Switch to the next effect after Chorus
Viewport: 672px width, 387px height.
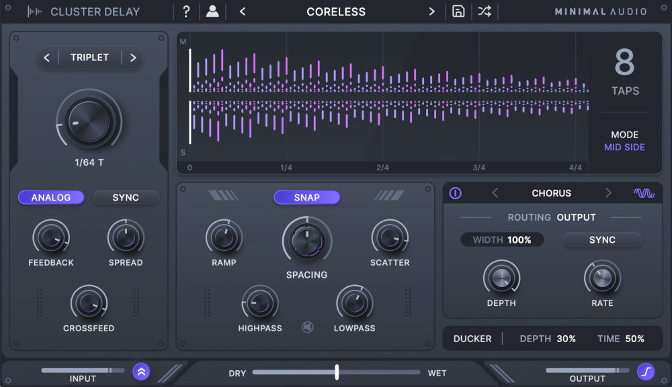tap(608, 193)
